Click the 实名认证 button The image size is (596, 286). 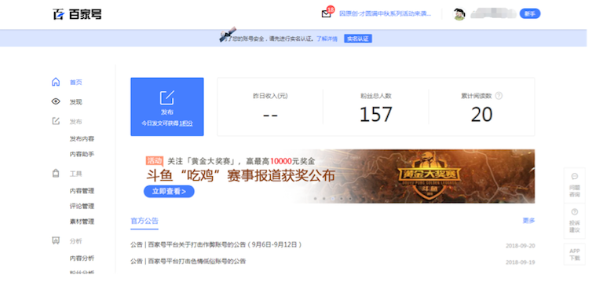358,38
